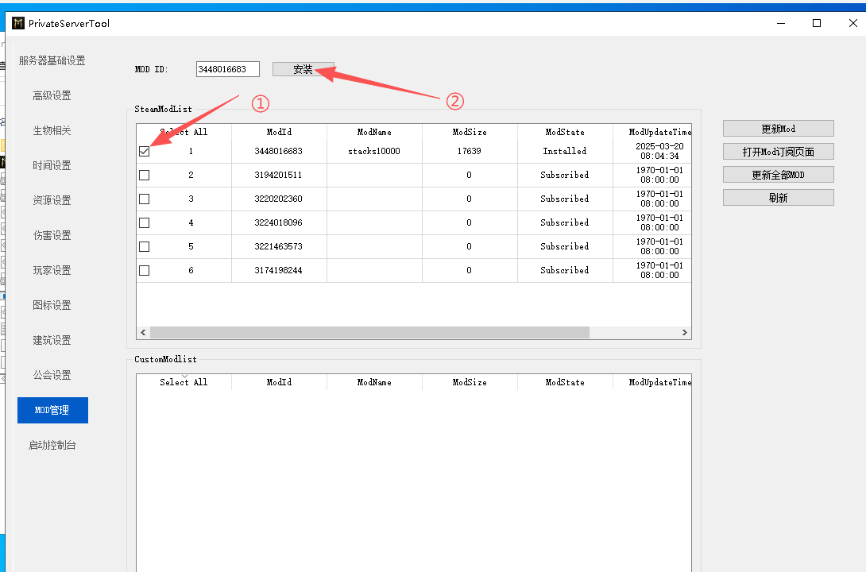Open 公会设置 in the left menu

click(52, 375)
